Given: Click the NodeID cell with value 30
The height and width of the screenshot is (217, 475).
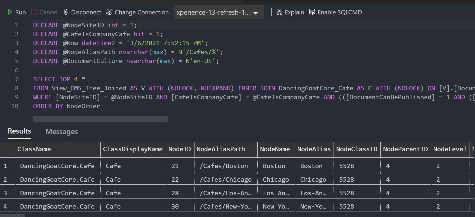Looking at the screenshot, I should (180, 206).
